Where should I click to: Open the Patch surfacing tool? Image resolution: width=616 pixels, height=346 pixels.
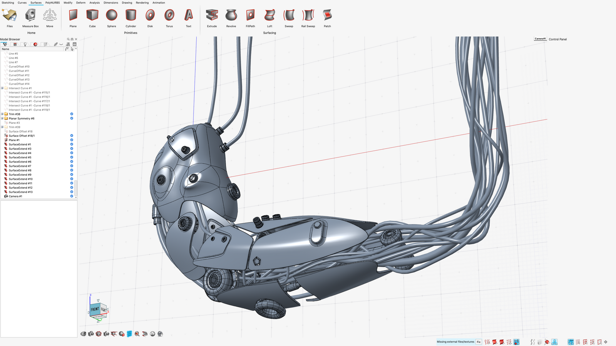327,16
